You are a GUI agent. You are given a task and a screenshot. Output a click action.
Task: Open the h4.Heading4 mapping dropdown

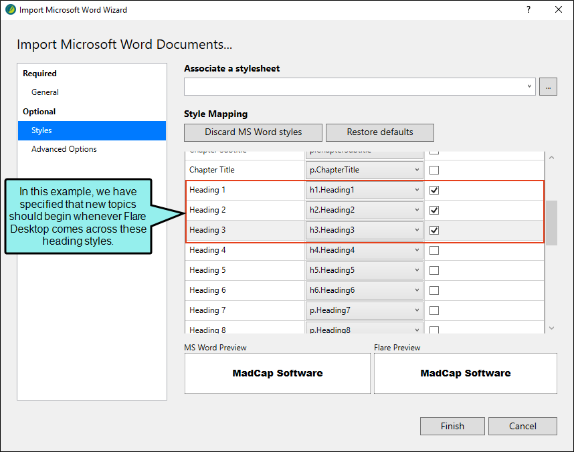pos(364,250)
